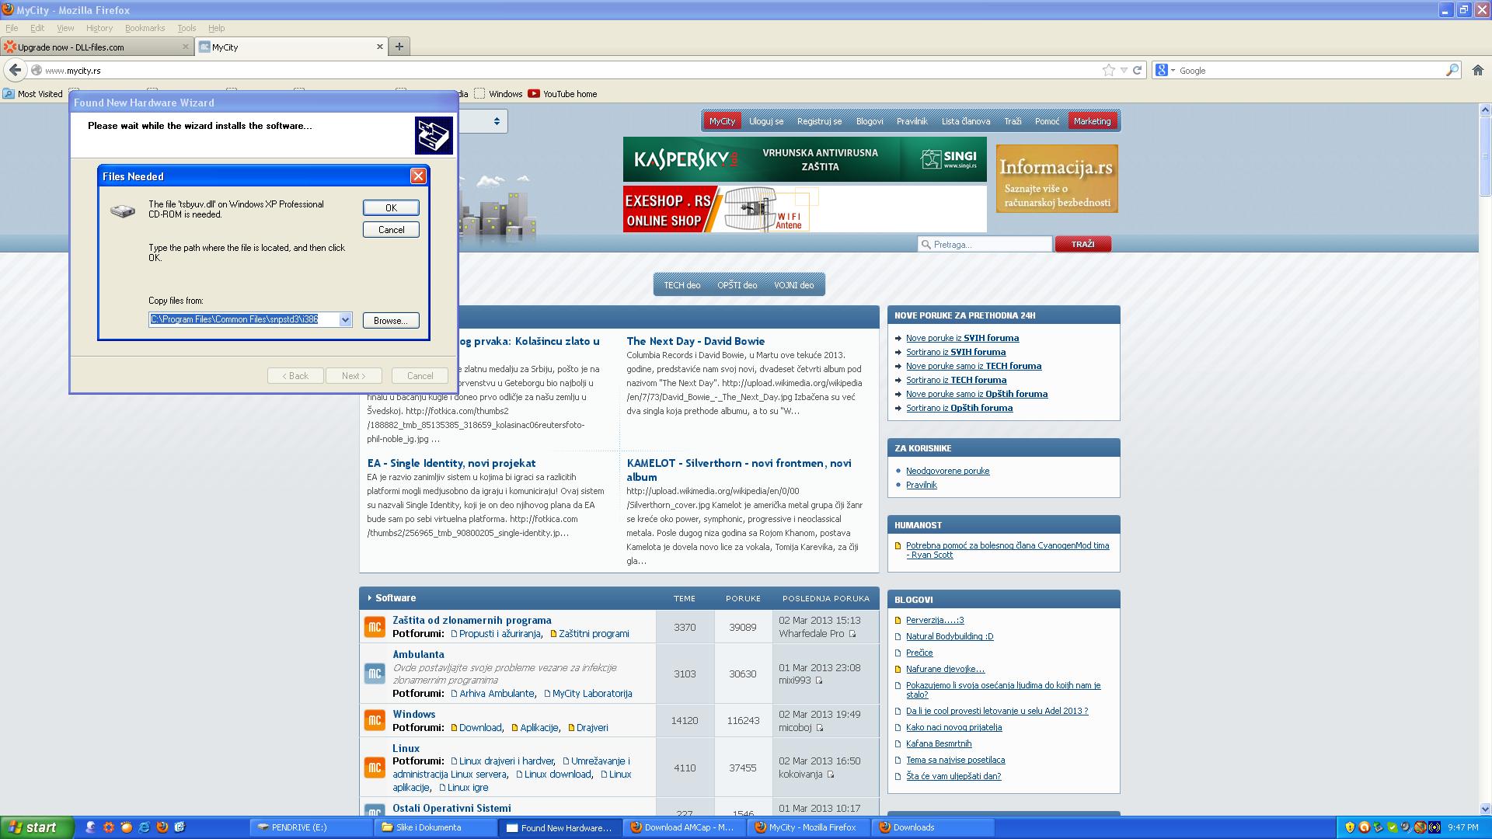The image size is (1492, 839).
Task: Open the address bar history dropdown arrow
Action: [1124, 71]
